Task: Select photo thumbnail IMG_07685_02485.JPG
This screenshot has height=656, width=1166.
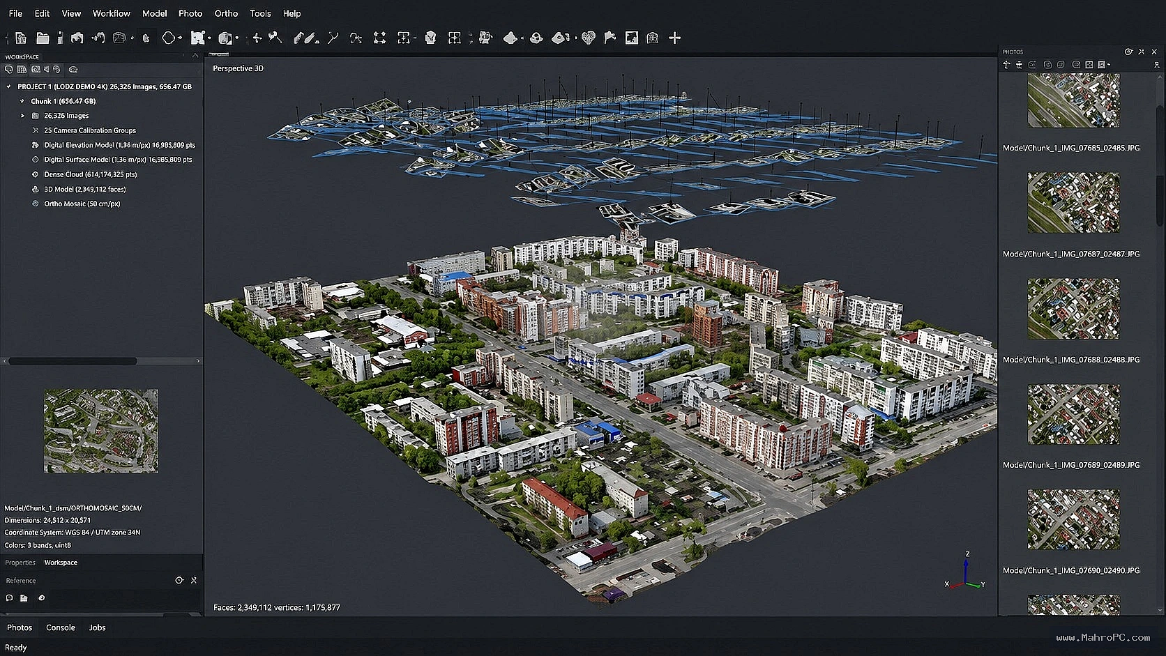Action: pos(1073,100)
